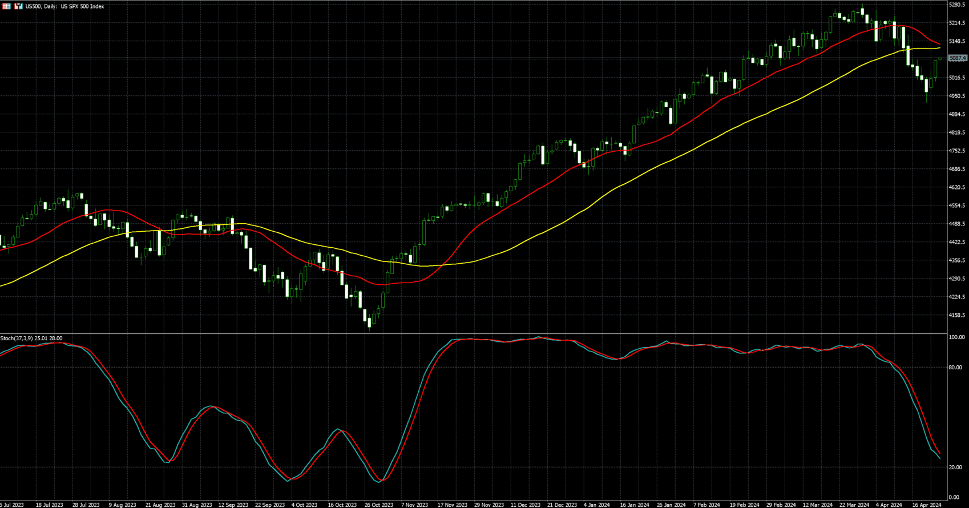The image size is (969, 508).
Task: Click the 19 Feb 2024 date label
Action: [x=744, y=505]
